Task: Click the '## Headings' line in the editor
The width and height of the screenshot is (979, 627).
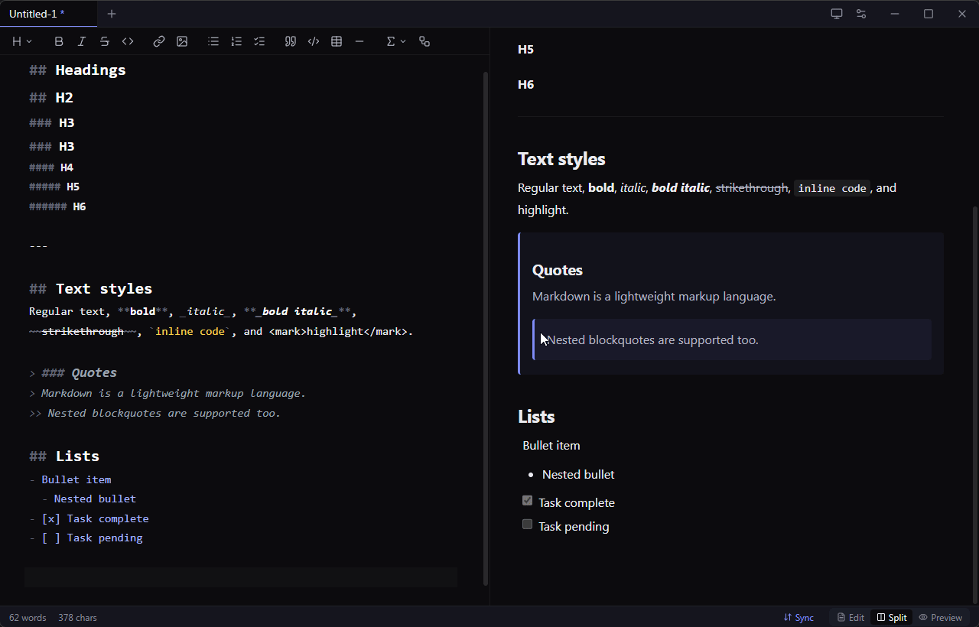Action: pyautogui.click(x=77, y=70)
